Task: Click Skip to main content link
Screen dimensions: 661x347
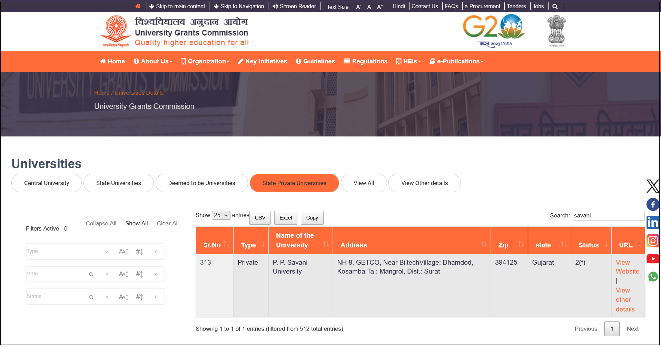Action: pos(177,6)
